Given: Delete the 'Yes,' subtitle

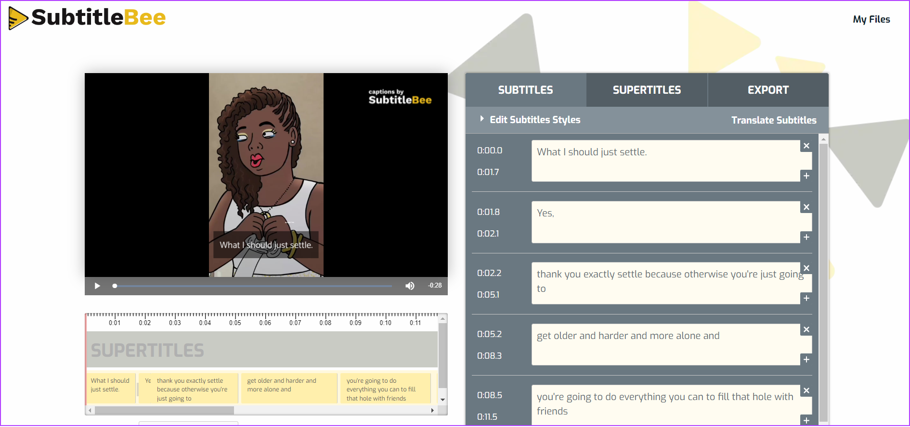Looking at the screenshot, I should [806, 207].
